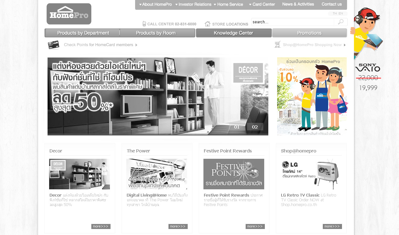Open the Home Service dropdown menu

(228, 4)
